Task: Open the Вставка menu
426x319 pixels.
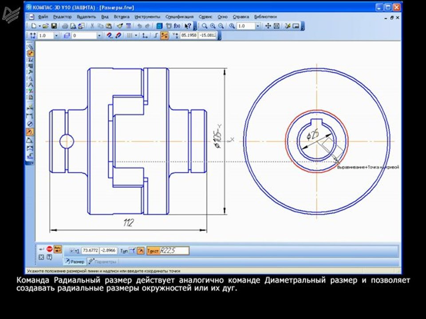Action: (122, 17)
